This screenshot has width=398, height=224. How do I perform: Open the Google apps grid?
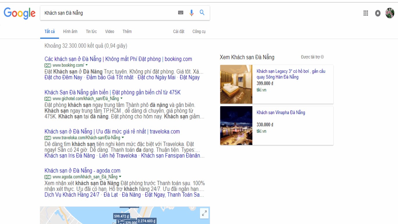pos(366,13)
